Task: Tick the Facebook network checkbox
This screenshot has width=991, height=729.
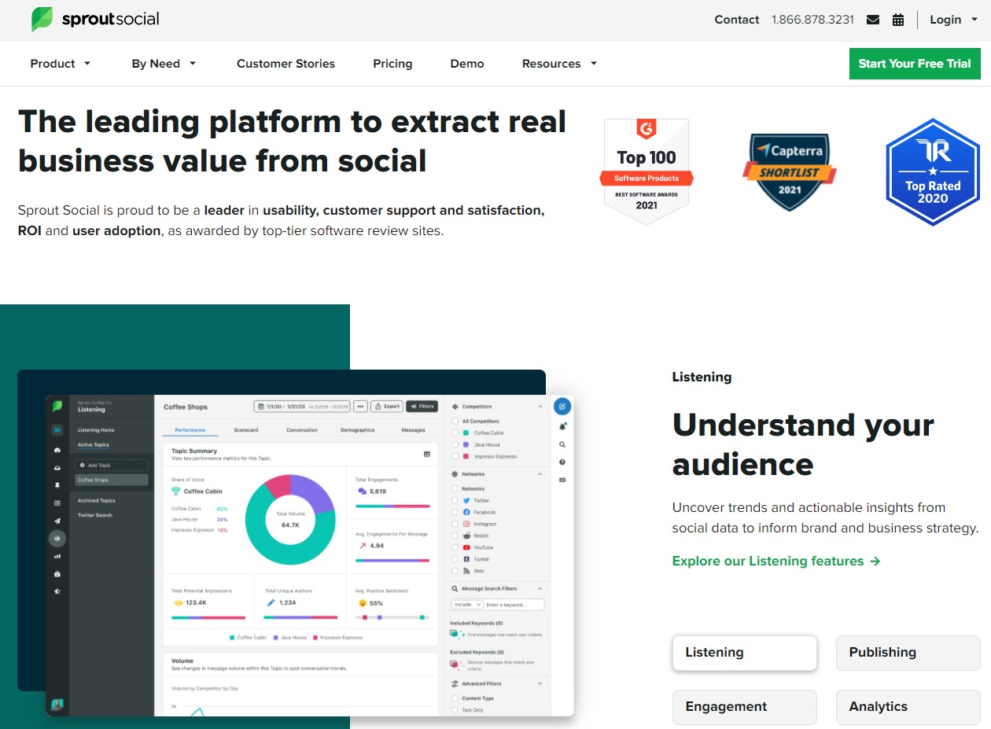Action: [455, 512]
